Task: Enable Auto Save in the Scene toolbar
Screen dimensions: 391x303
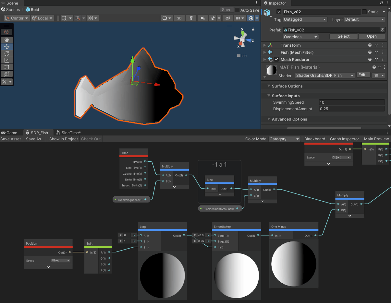Action: point(238,10)
